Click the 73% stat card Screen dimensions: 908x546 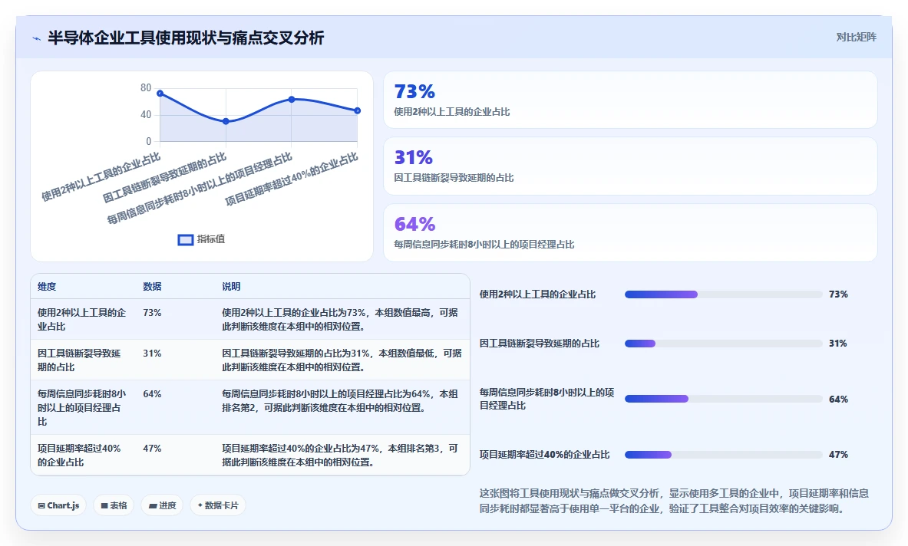click(x=630, y=100)
